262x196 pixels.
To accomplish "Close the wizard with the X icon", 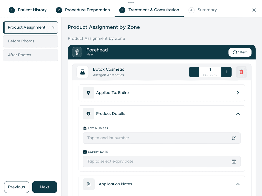I will 254,10.
